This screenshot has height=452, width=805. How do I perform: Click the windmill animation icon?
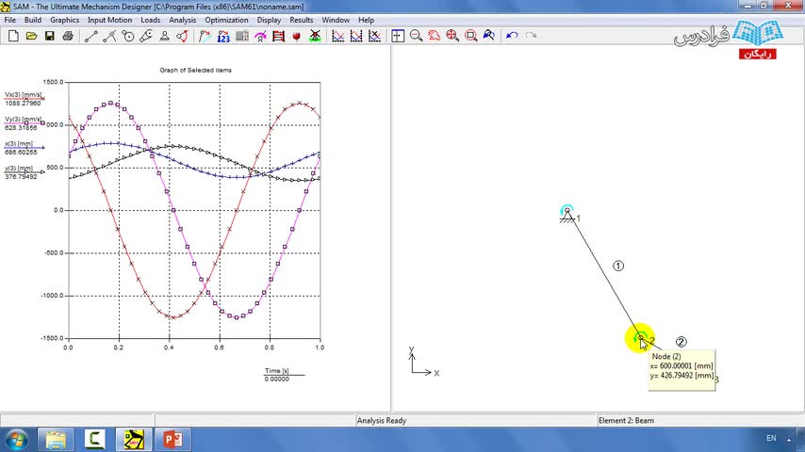[315, 36]
